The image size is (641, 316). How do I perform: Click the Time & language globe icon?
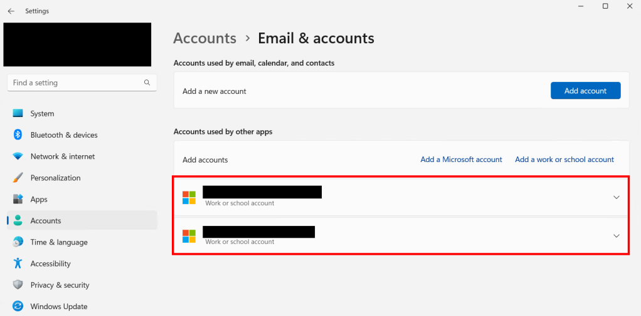(18, 242)
